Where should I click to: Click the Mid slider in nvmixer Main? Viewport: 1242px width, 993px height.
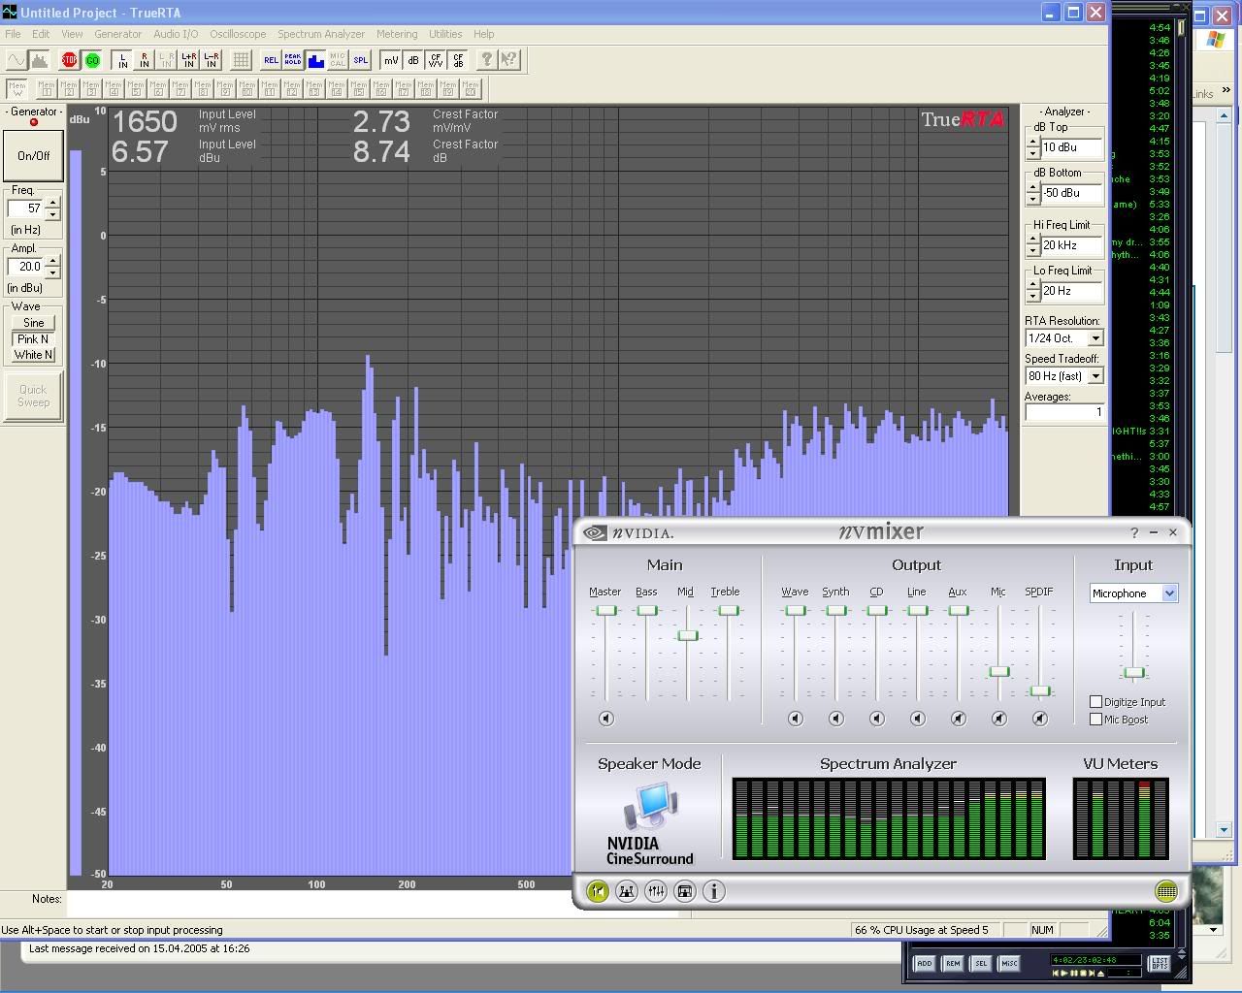(687, 635)
